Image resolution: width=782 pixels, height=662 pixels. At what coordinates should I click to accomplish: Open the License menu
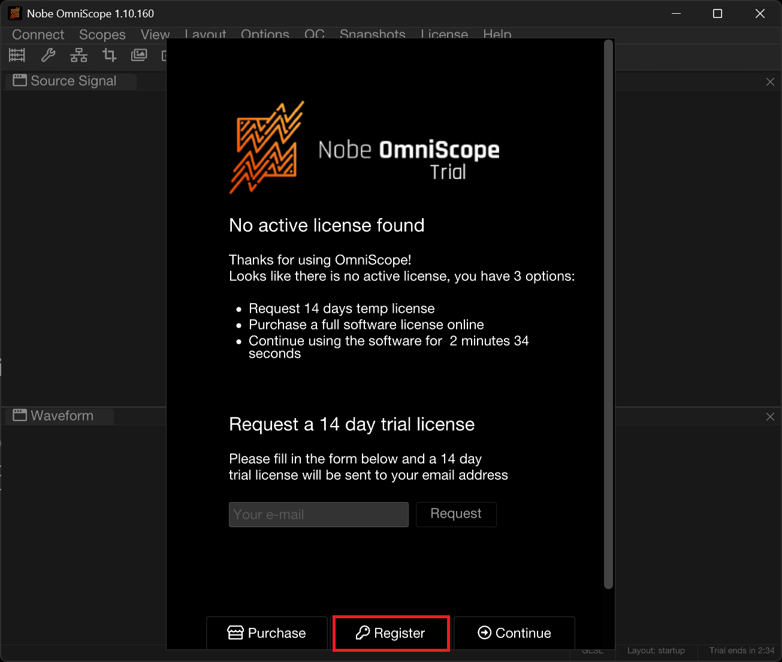444,35
